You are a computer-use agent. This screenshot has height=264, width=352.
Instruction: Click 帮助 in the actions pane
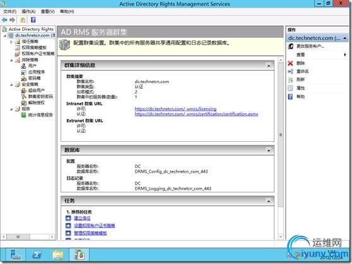pyautogui.click(x=300, y=96)
